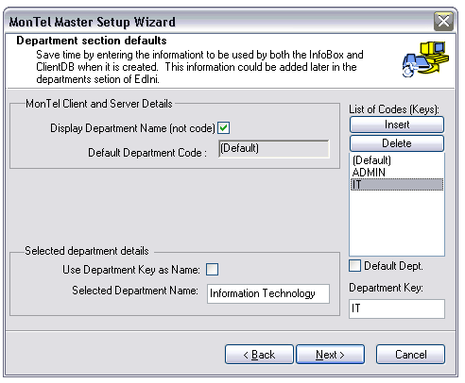Click the Insert button for codes
Image resolution: width=465 pixels, height=383 pixels.
[x=397, y=125]
